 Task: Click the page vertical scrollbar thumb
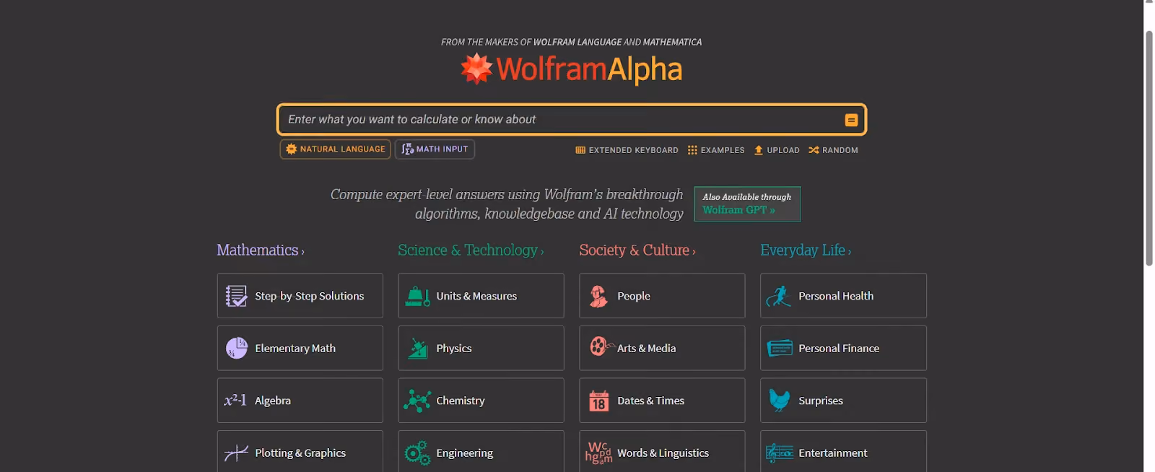(x=1149, y=148)
